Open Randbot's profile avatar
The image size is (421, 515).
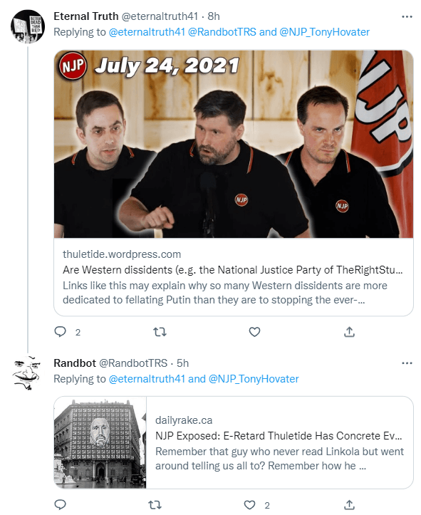point(28,373)
